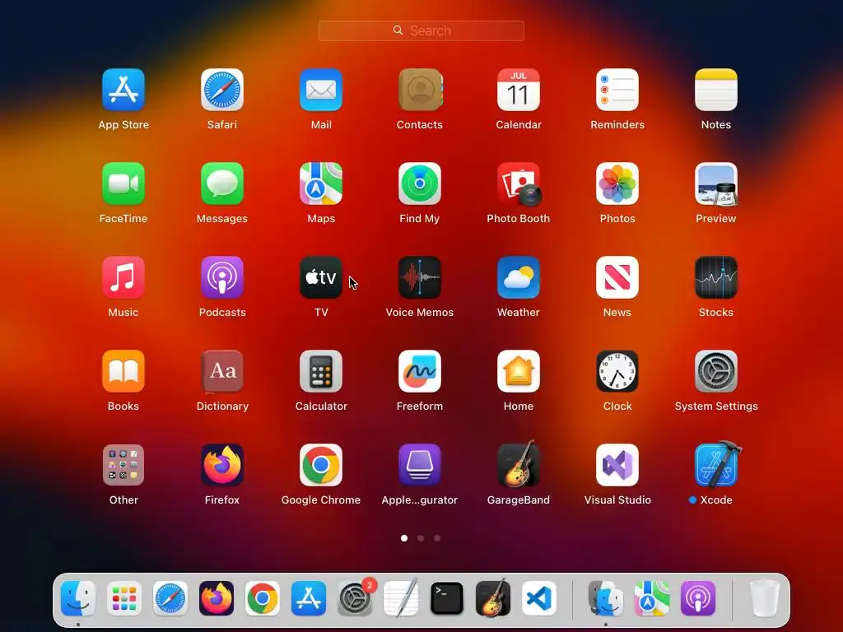
Task: Open GarageBand from the Dock
Action: tap(493, 598)
